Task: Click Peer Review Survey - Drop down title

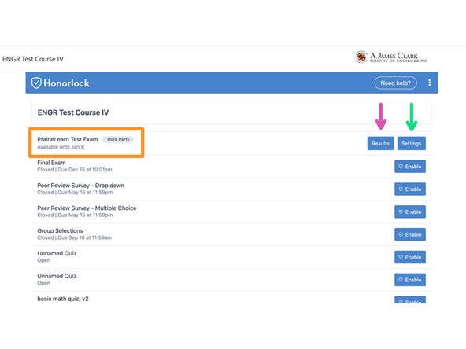Action: click(x=81, y=186)
